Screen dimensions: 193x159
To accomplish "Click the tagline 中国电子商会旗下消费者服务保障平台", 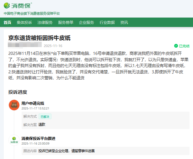I will tap(32, 13).
